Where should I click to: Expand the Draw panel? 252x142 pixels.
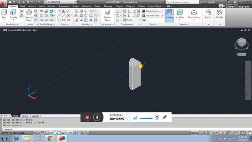point(65,24)
